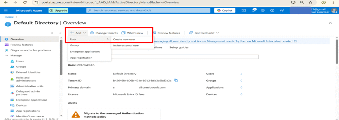
Task: Copy the Tenant ID to clipboard
Action: click(x=176, y=81)
